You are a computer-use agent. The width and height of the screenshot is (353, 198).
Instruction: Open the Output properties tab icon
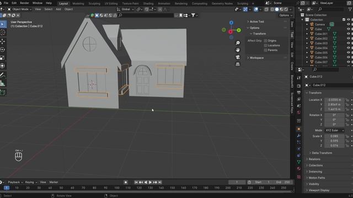click(299, 92)
